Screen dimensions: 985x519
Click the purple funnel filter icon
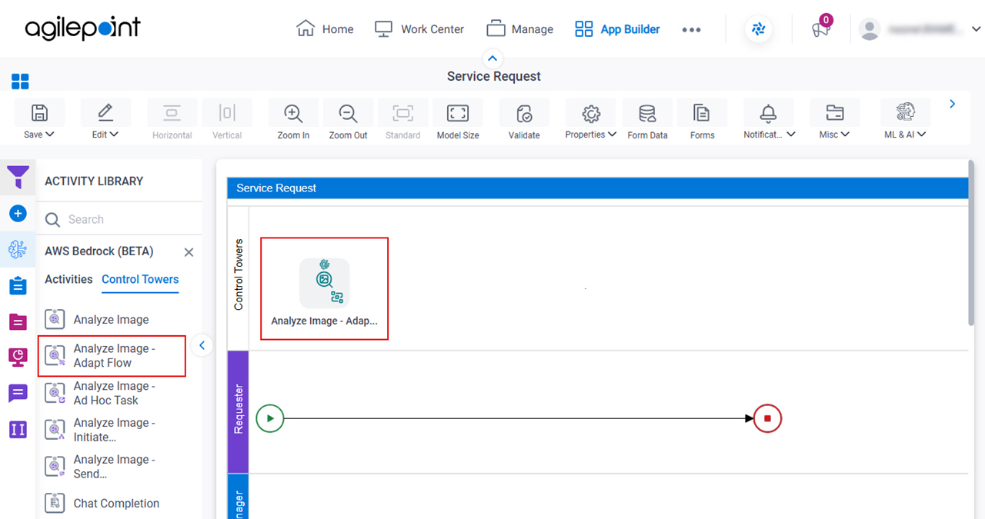(x=18, y=178)
